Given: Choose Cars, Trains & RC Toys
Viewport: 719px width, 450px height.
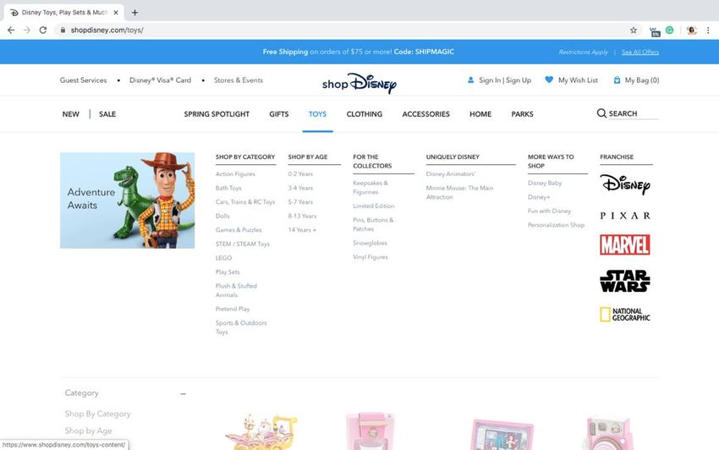Looking at the screenshot, I should click(x=245, y=202).
